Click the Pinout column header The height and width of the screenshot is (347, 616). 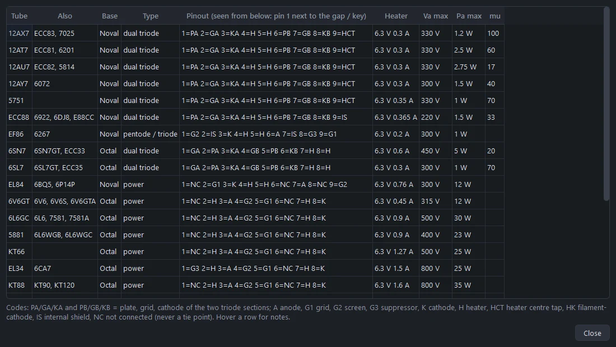coord(276,16)
